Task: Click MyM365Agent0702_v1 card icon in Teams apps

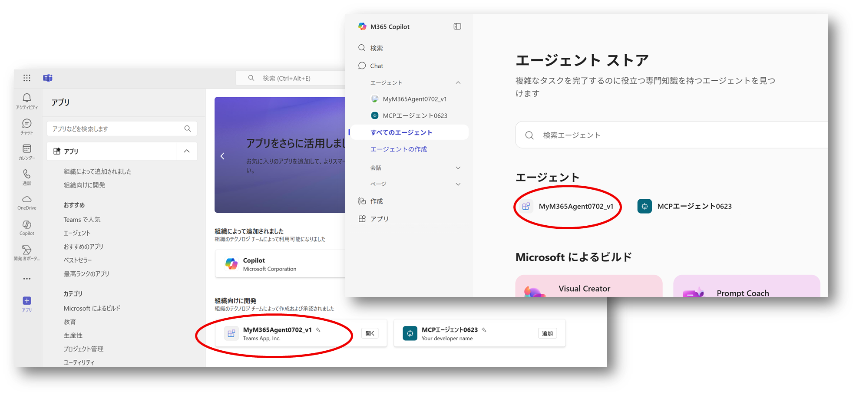Action: 231,333
